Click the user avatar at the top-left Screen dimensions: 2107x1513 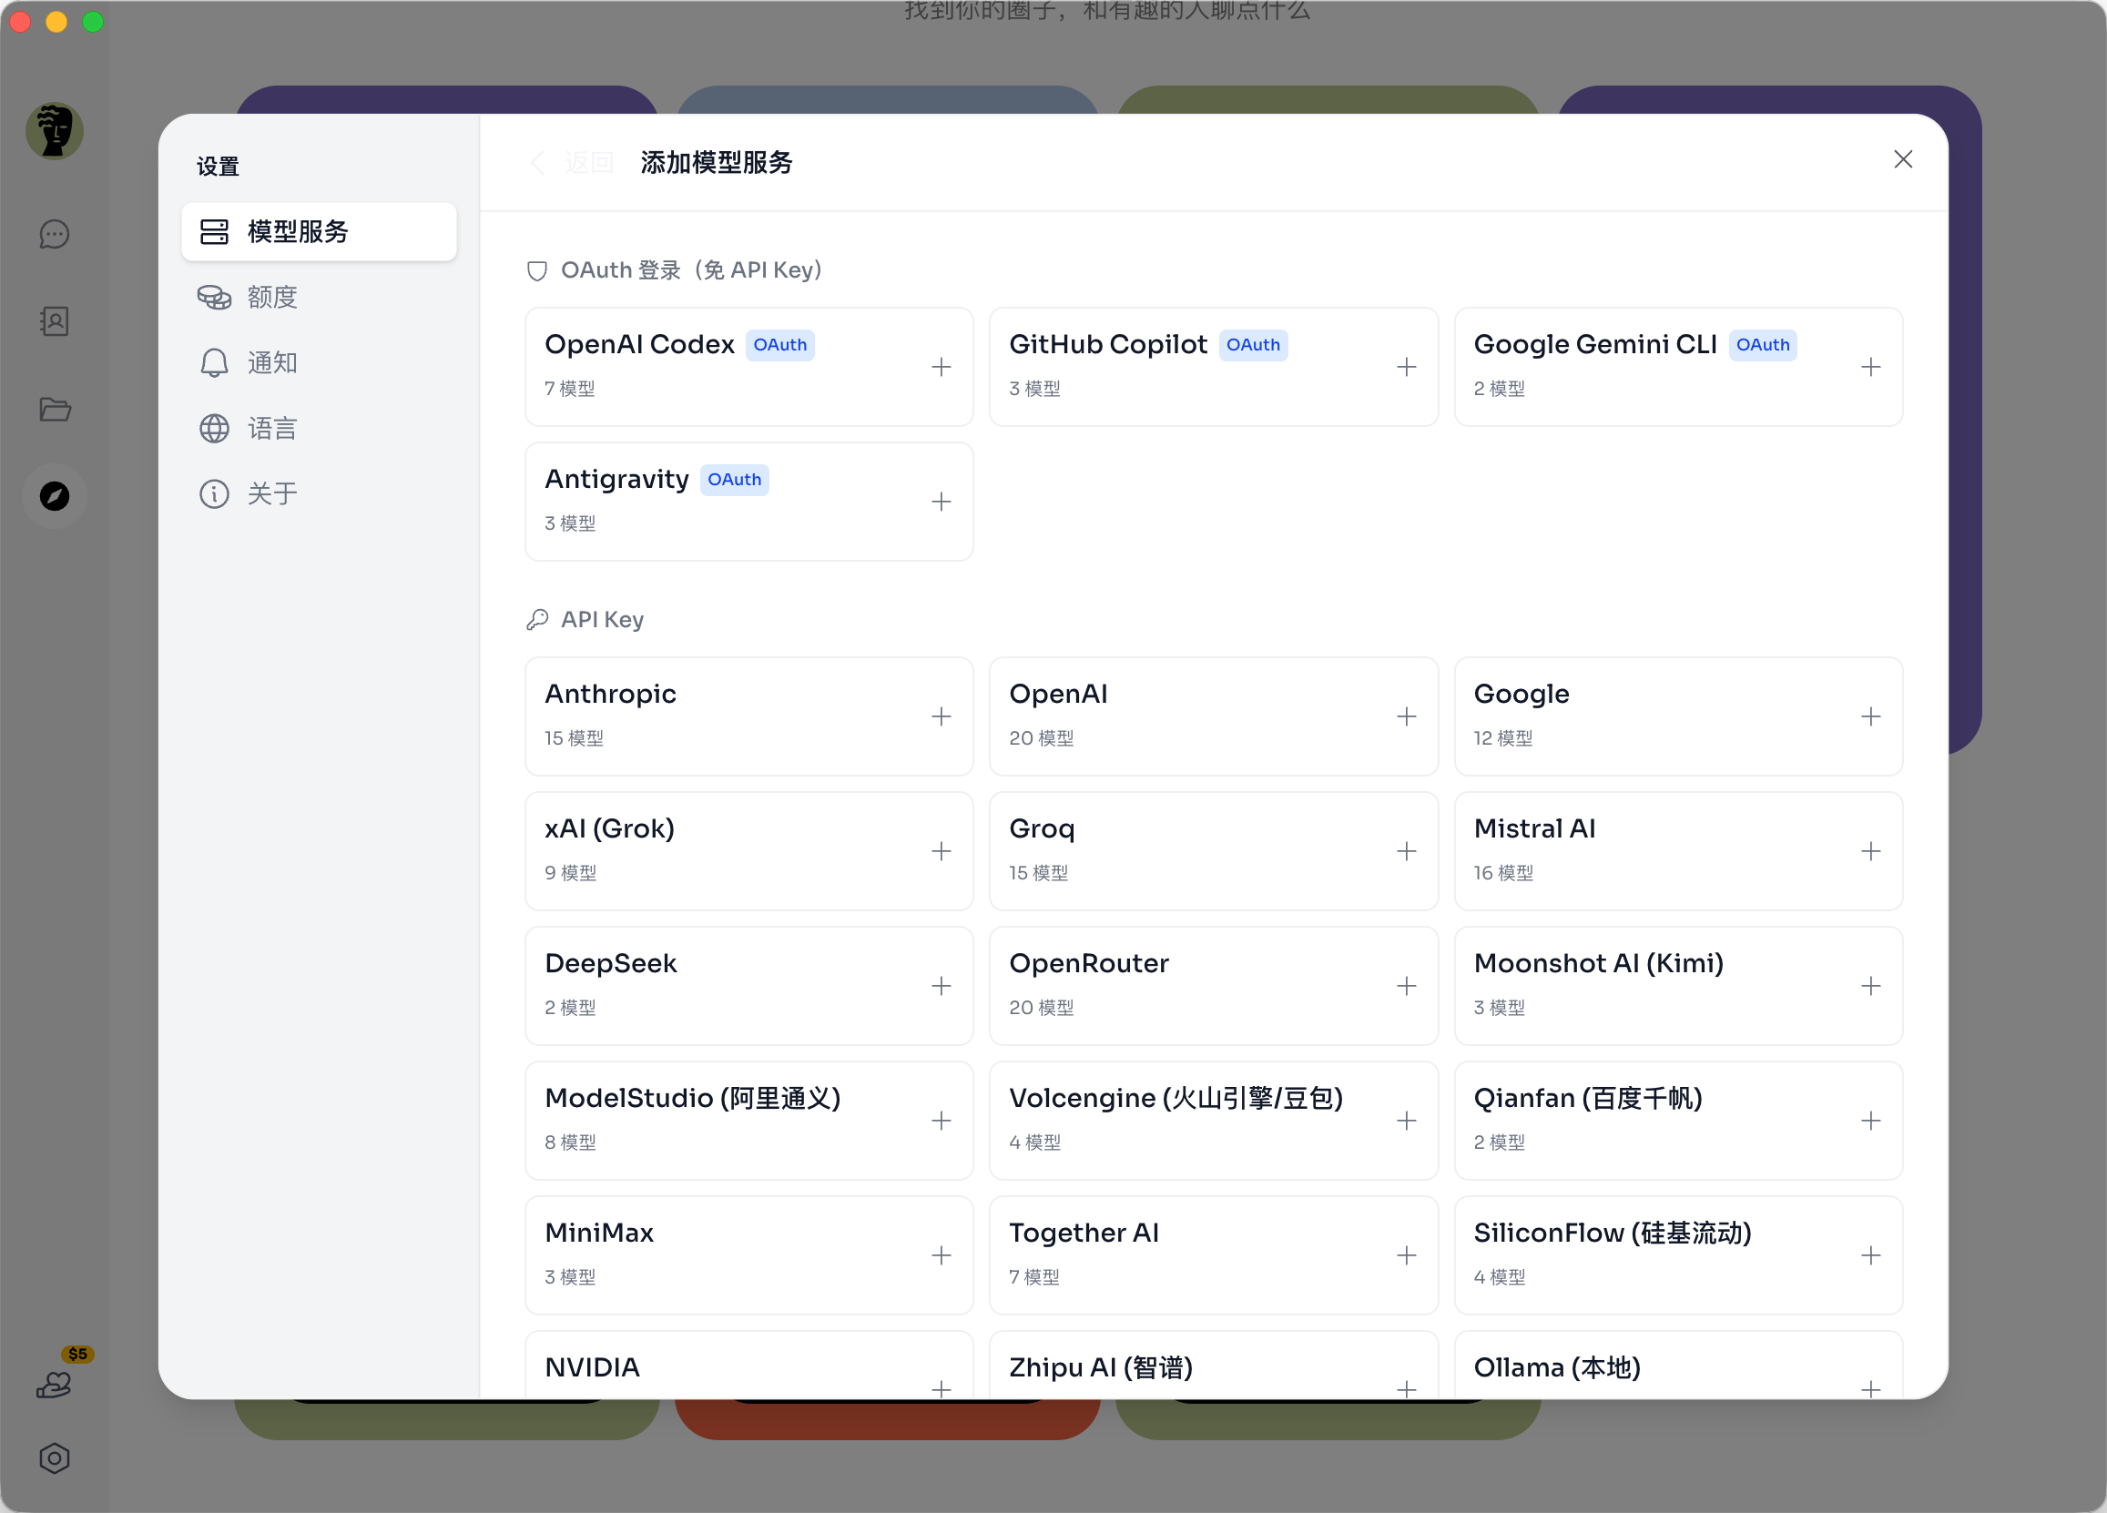tap(54, 131)
